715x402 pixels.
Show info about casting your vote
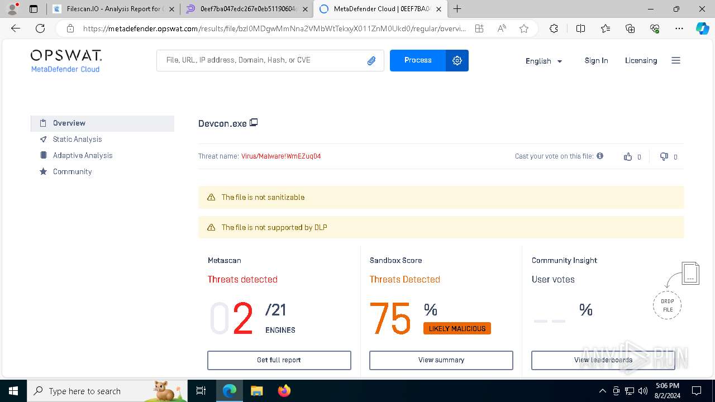pyautogui.click(x=600, y=156)
